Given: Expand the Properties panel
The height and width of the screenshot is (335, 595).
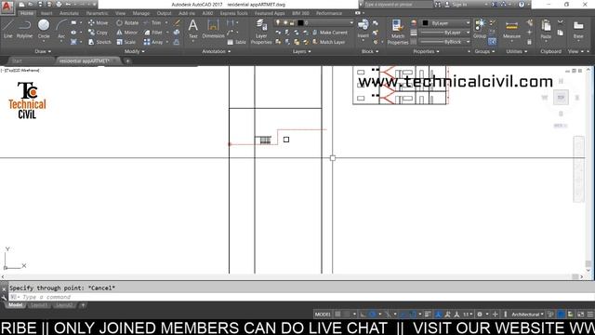Looking at the screenshot, I should 426,51.
